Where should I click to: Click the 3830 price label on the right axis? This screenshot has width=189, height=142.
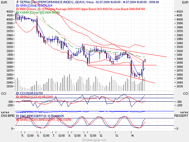[180, 86]
